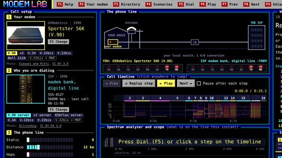This screenshot has width=282, height=158.
Task: Click the Replay step button
Action: [139, 83]
